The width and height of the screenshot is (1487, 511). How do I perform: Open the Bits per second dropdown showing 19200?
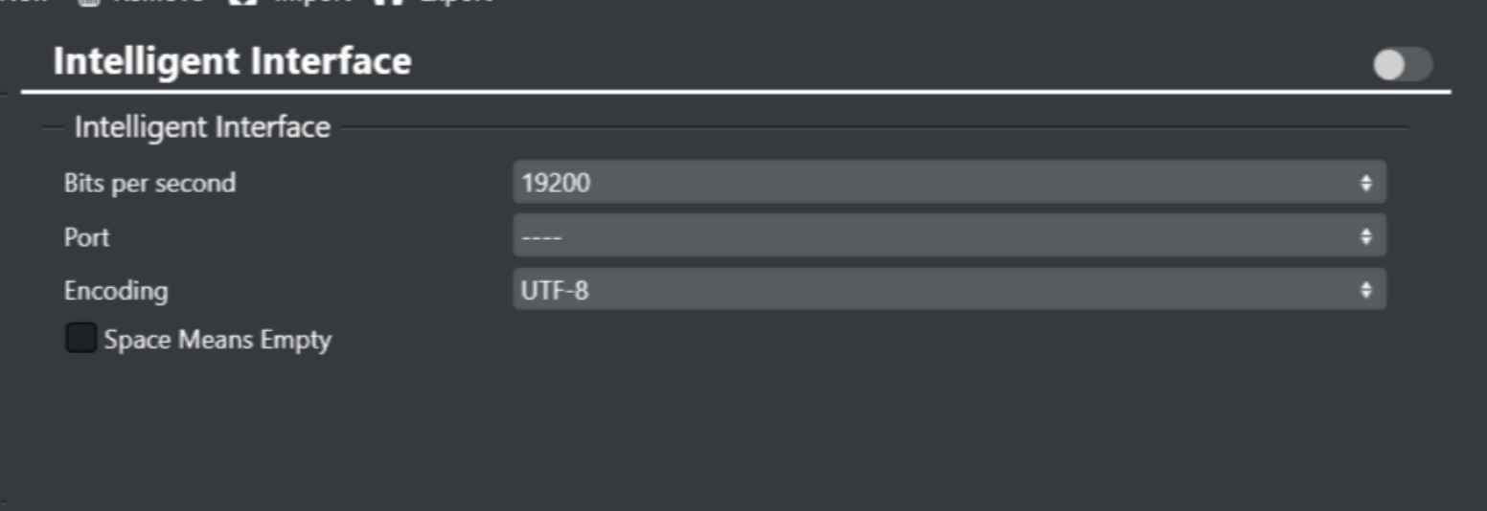[949, 182]
